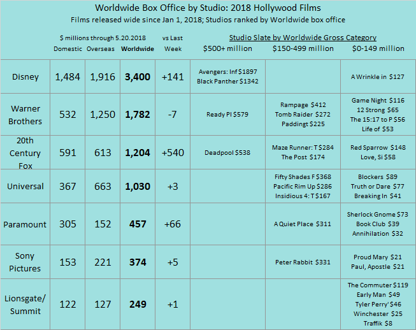The height and width of the screenshot is (330, 416).
Task: Click the Deadpool $538 entry
Action: click(x=227, y=153)
